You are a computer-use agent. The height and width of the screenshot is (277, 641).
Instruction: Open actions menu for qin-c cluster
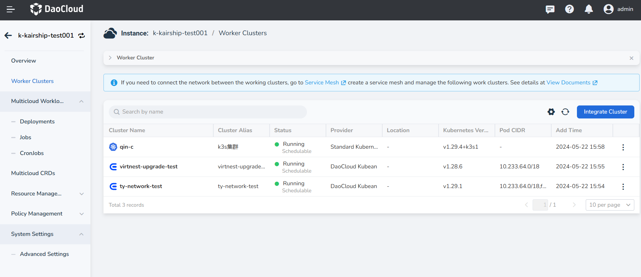click(x=623, y=147)
